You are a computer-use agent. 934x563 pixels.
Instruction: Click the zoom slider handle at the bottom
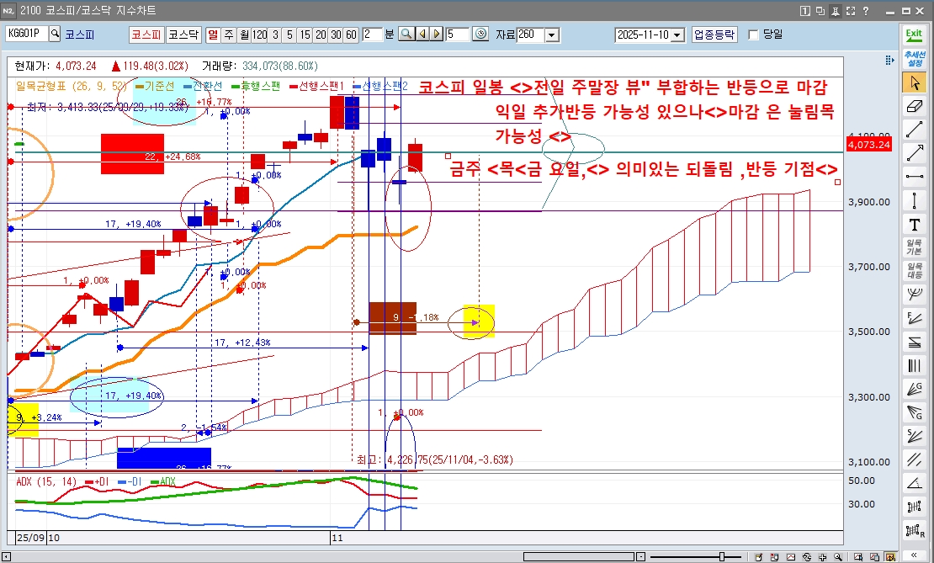[x=721, y=557]
